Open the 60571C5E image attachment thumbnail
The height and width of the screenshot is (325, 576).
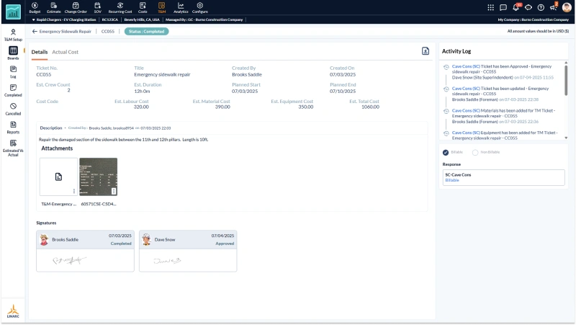(x=99, y=177)
